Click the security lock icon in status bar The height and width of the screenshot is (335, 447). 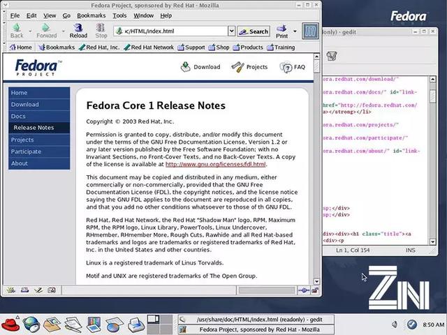point(315,290)
